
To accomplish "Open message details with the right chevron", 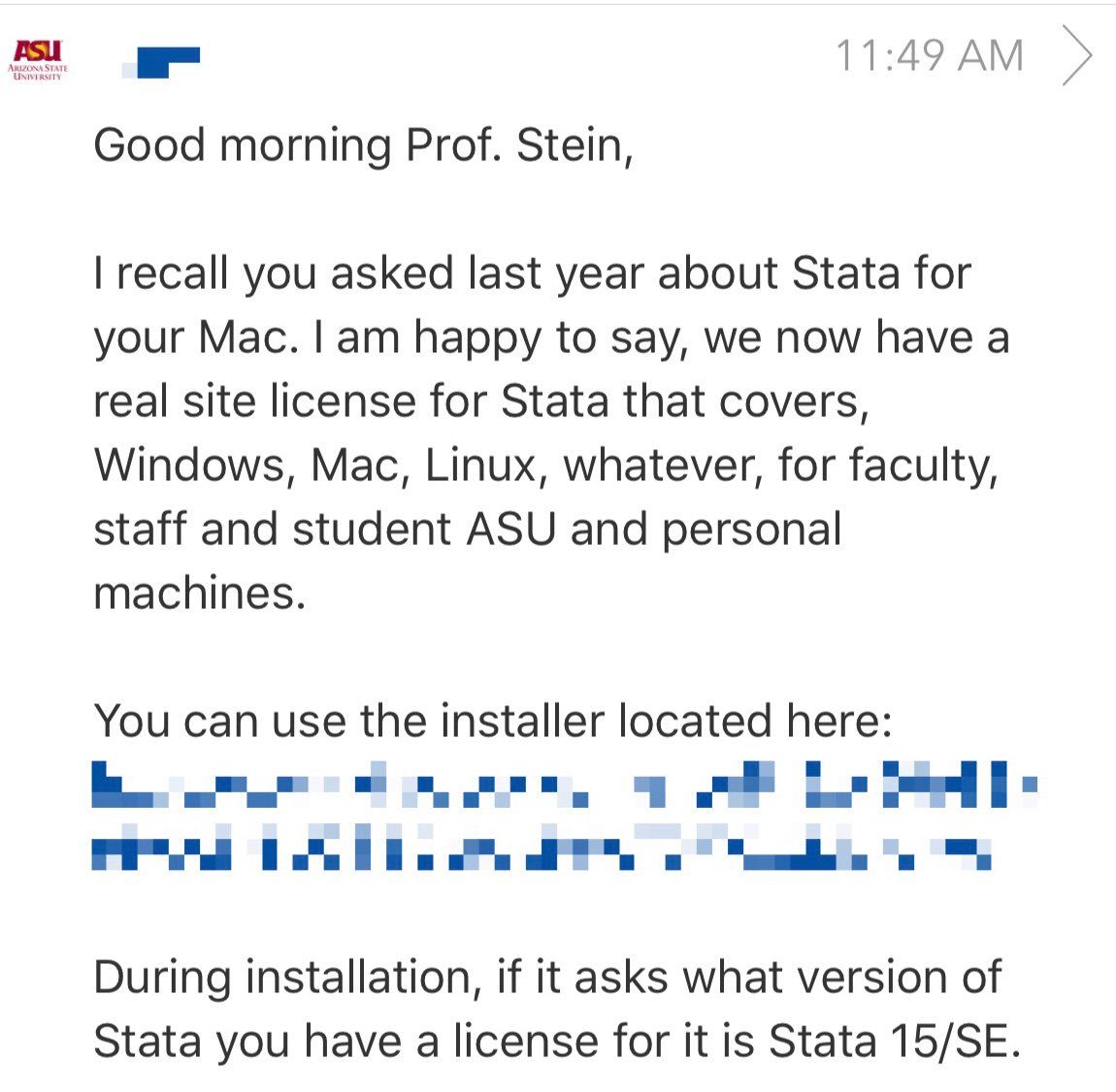I will tap(1076, 56).
